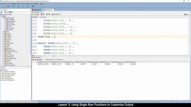The height and width of the screenshot is (107, 191).
Task: Select the OLAP Reports item
Action: (x=7, y=77)
